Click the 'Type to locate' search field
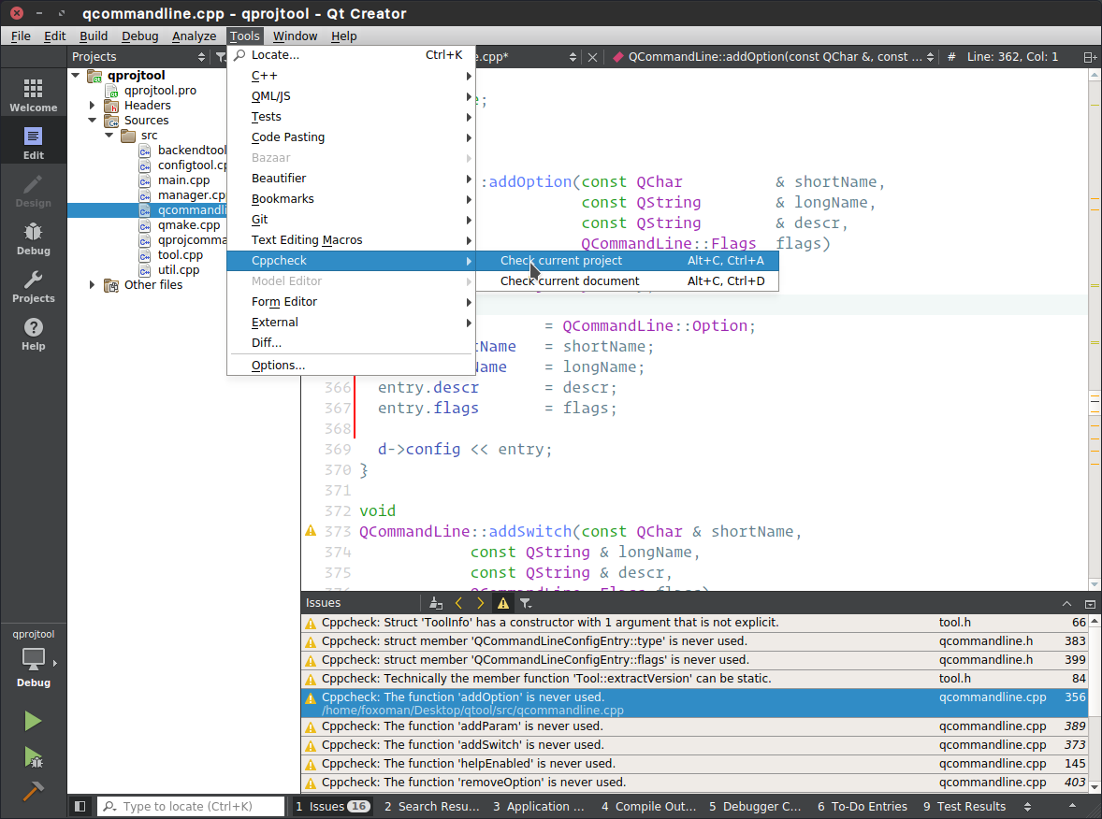1102x819 pixels. click(191, 806)
